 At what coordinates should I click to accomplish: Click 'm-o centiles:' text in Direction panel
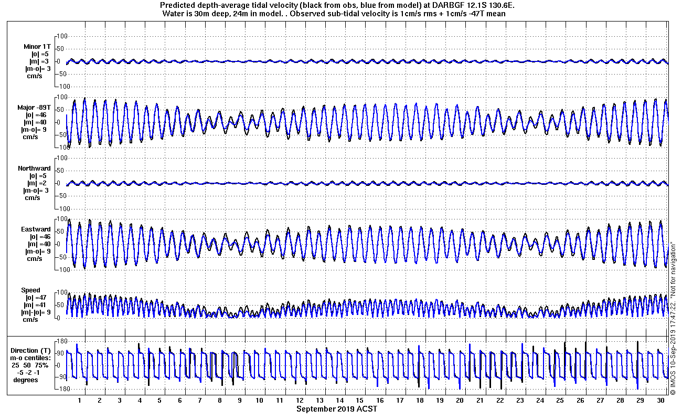click(31, 358)
